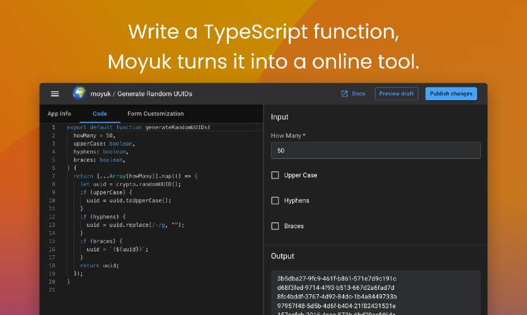Select the Code tab
This screenshot has height=315, width=527.
[100, 113]
